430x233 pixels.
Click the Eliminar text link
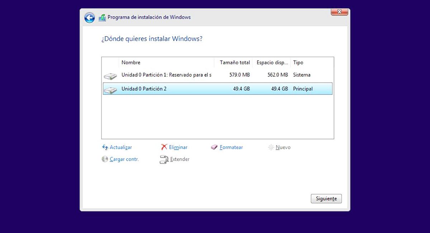click(x=178, y=147)
